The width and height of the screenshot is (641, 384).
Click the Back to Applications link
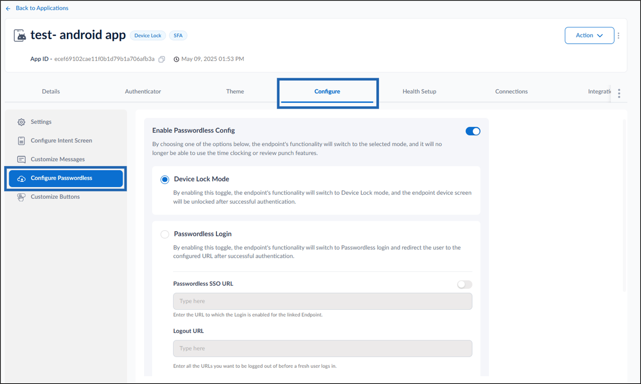42,8
